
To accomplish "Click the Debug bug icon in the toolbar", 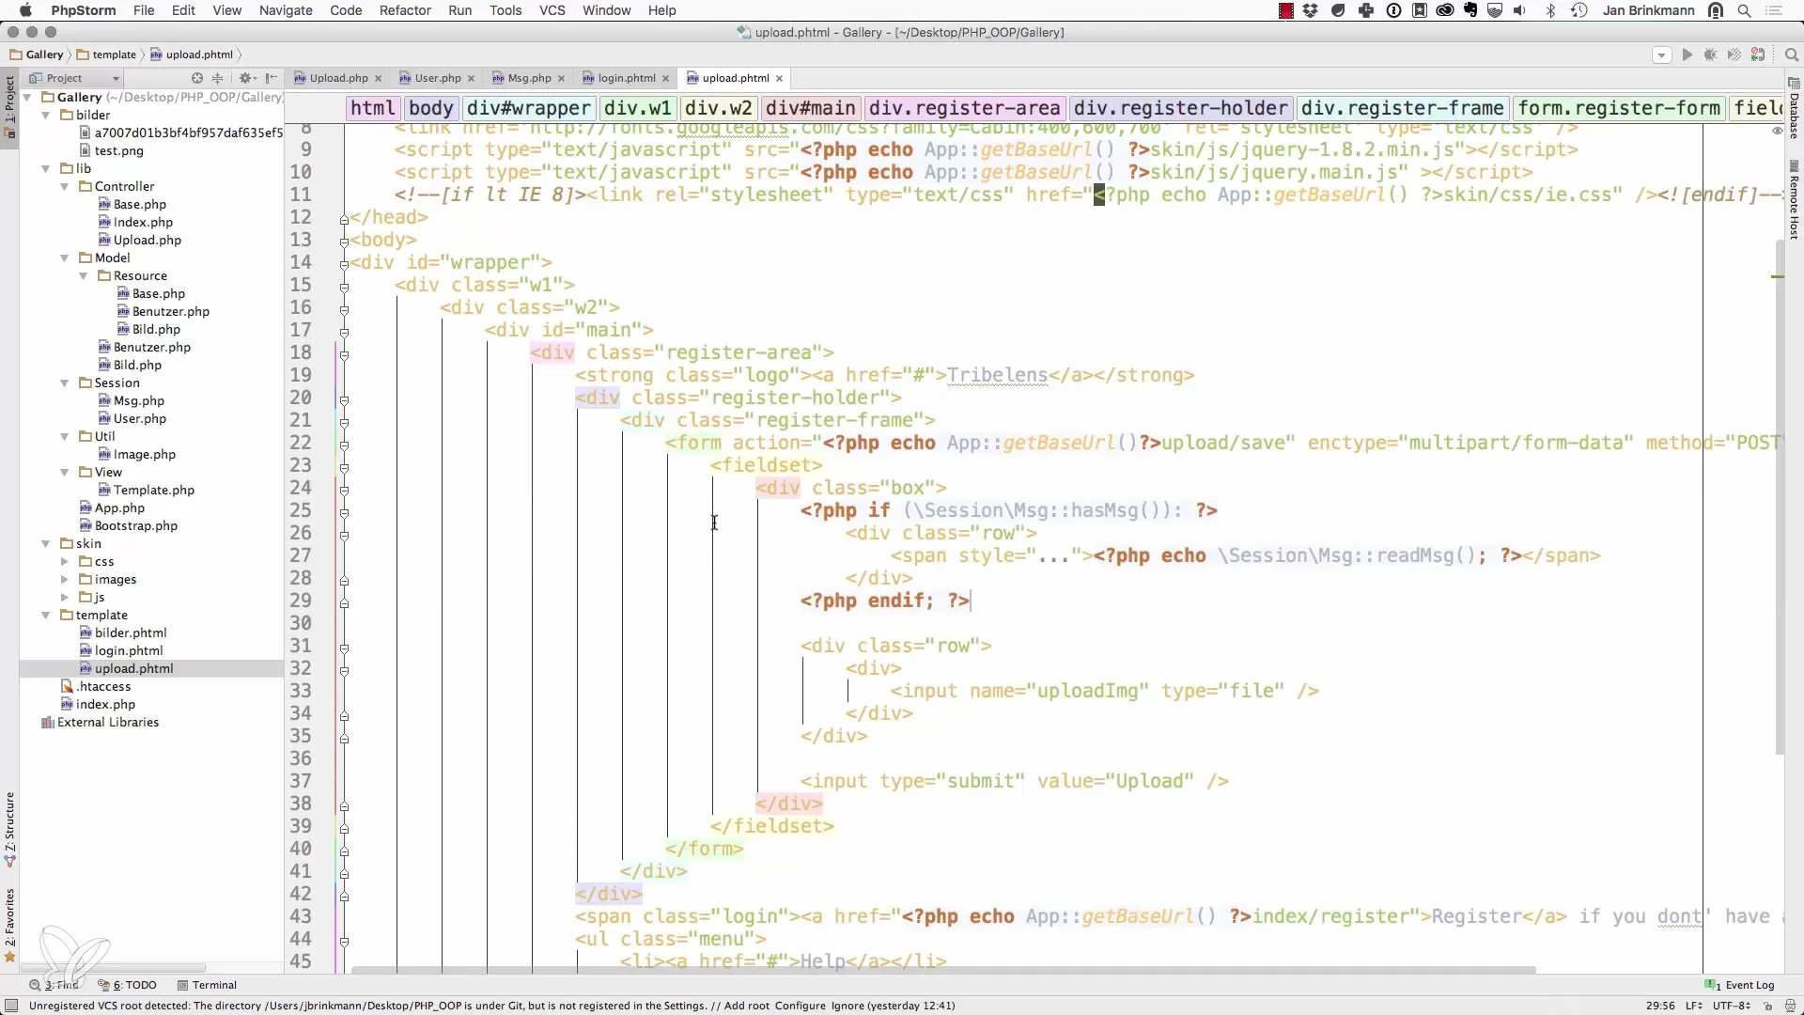I will point(1711,55).
